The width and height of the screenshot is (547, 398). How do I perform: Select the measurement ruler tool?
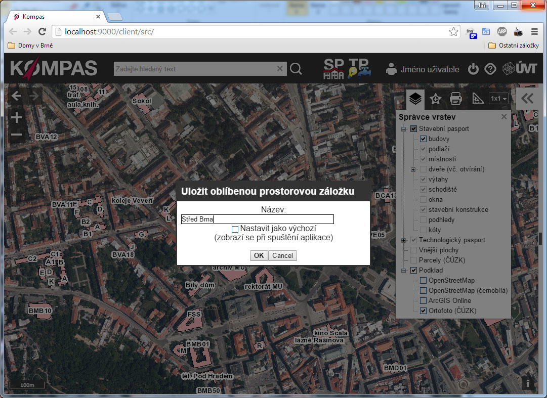478,99
